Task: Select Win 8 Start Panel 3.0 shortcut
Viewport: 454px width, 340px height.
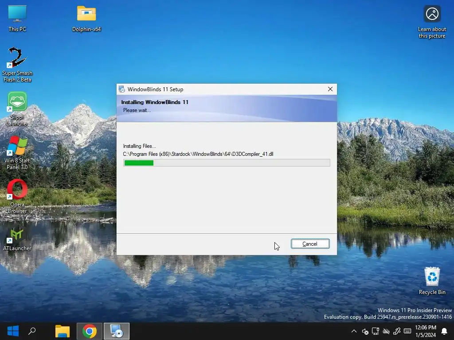Action: coord(17,153)
